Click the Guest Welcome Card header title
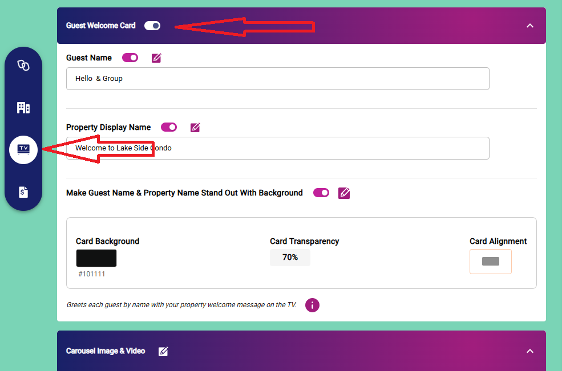This screenshot has height=371, width=562. (101, 26)
